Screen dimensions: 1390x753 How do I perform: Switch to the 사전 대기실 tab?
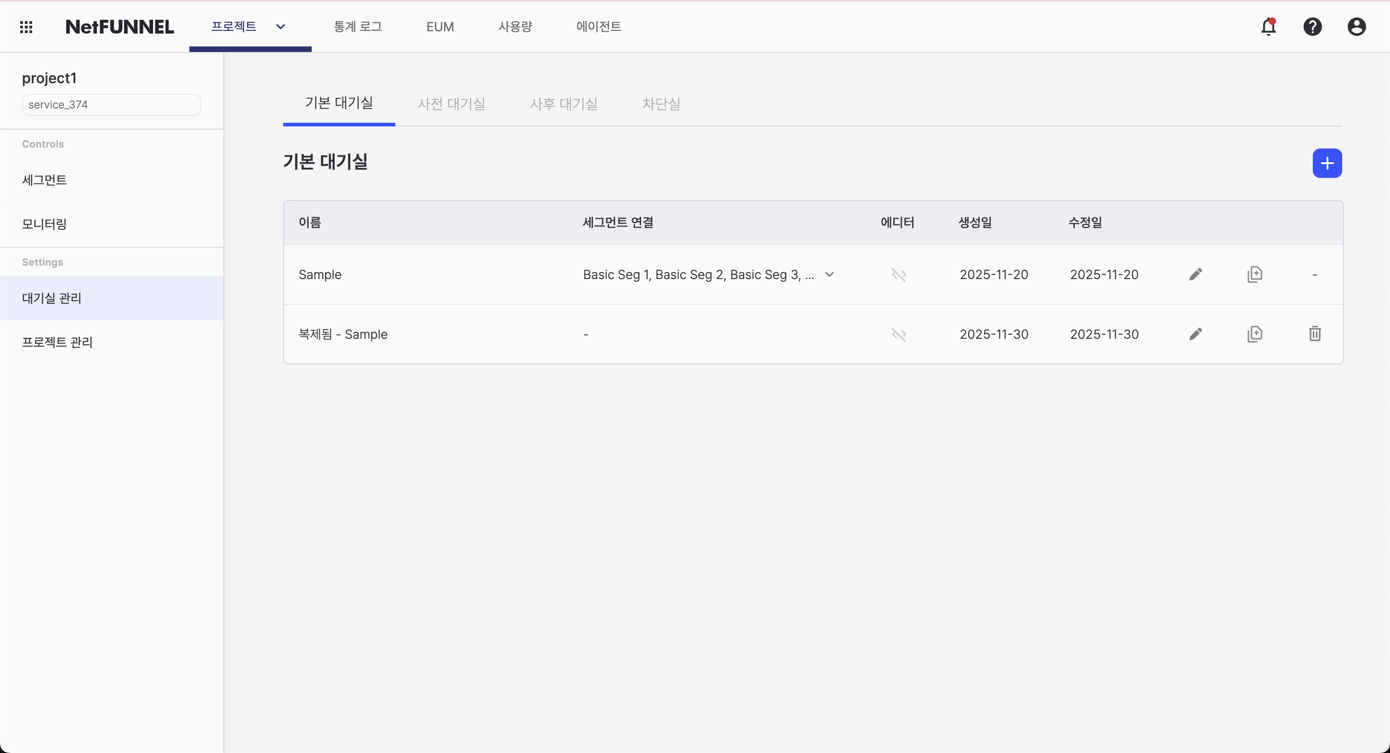coord(452,103)
